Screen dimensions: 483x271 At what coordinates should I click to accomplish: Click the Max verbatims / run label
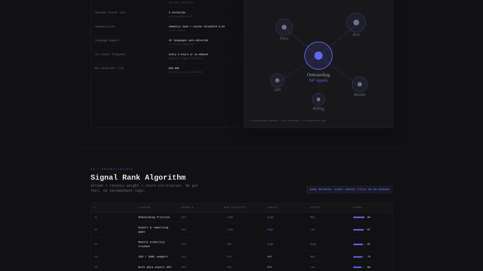109,68
